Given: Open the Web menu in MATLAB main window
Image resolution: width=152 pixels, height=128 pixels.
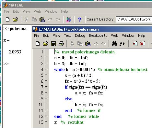Looking at the screenshot, I should pyautogui.click(x=37, y=11).
